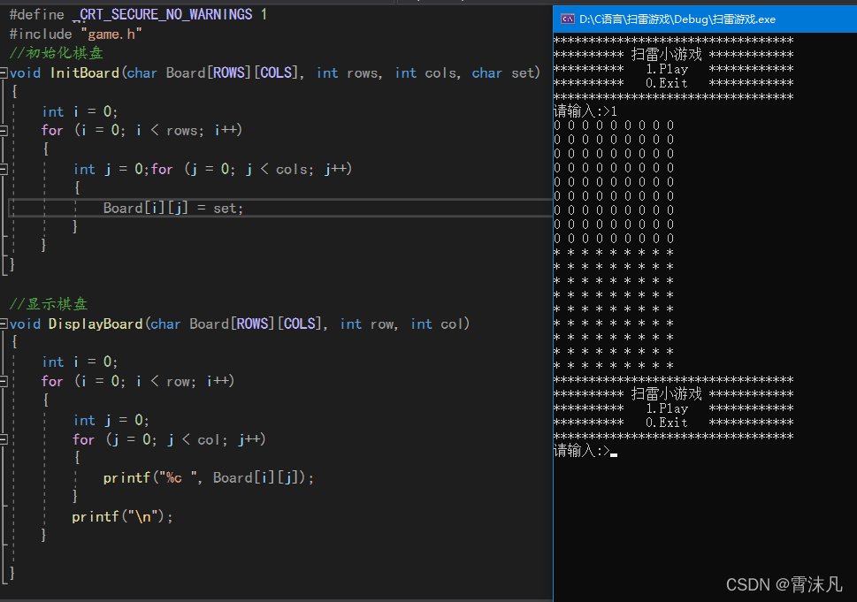Click the //显示棋盘 comment
The image size is (857, 602).
tap(49, 304)
